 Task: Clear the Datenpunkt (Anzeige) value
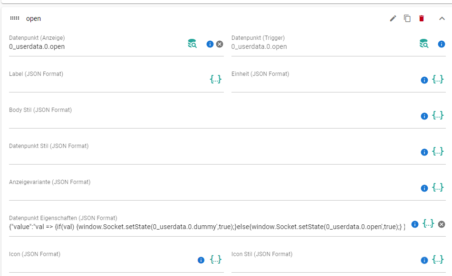click(220, 44)
